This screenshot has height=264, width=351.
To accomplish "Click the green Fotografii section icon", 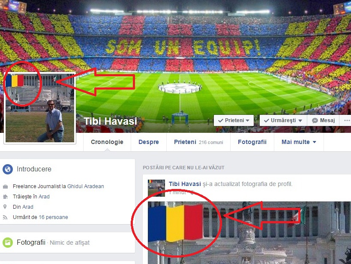I will pos(8,242).
